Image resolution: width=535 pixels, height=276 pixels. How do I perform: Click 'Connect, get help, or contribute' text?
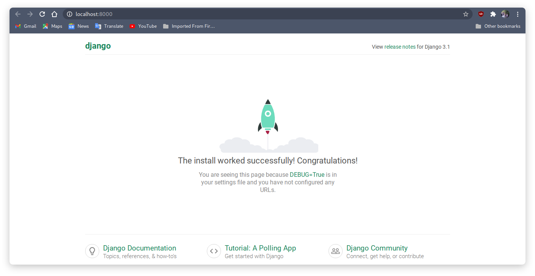(x=385, y=256)
